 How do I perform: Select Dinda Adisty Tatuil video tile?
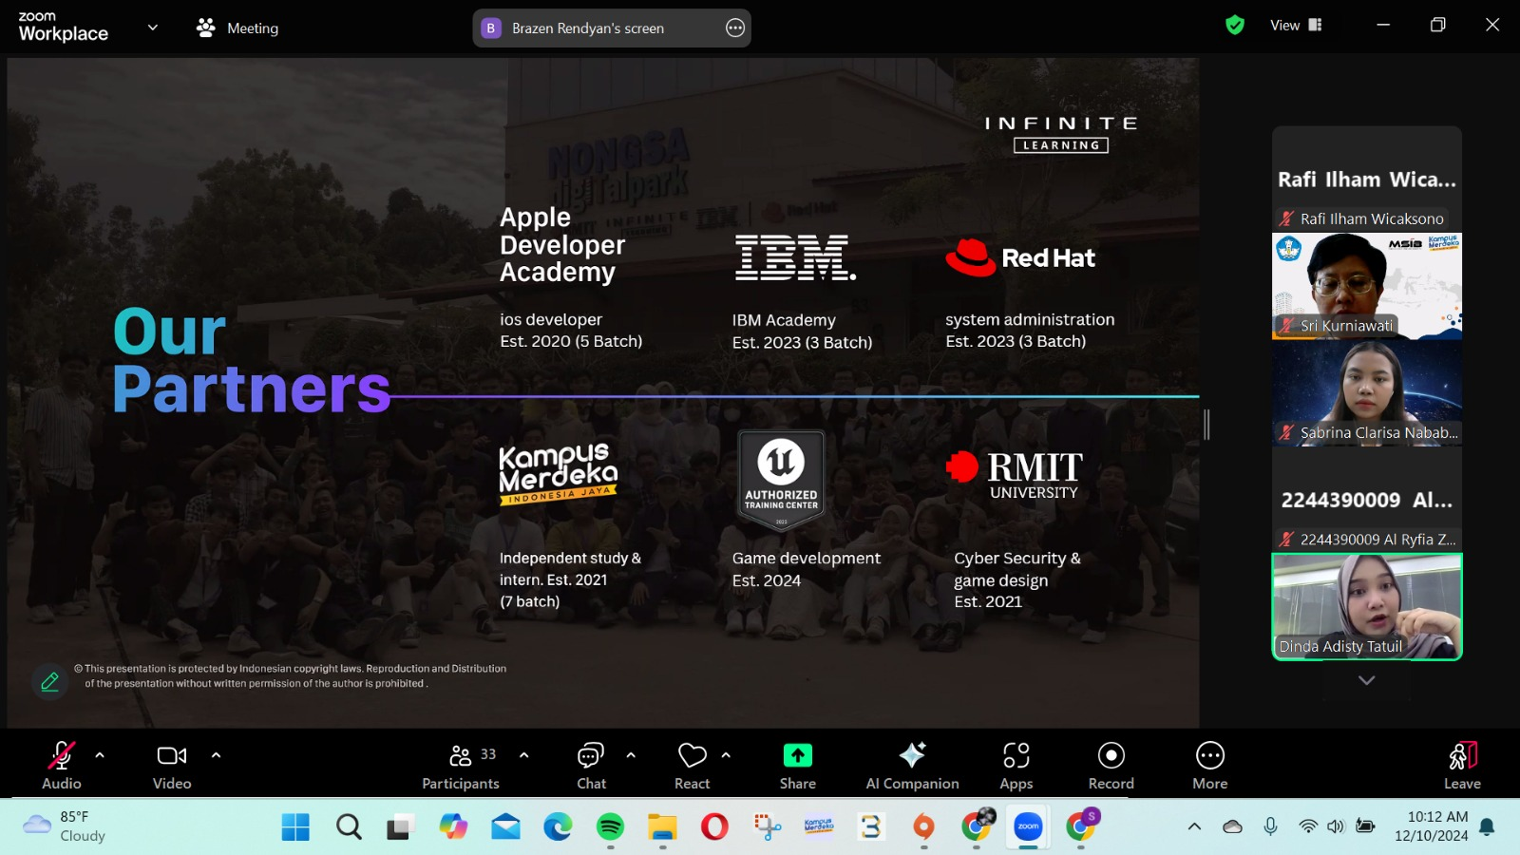(x=1367, y=606)
